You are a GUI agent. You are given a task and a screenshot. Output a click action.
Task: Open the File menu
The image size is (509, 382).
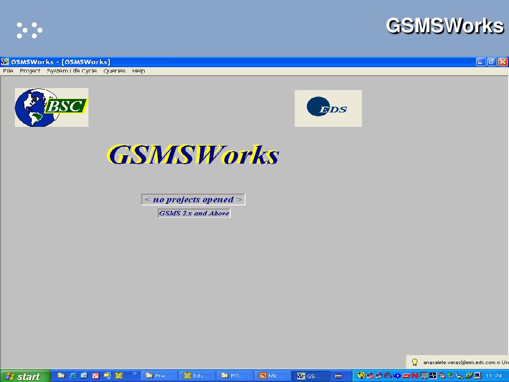point(8,71)
